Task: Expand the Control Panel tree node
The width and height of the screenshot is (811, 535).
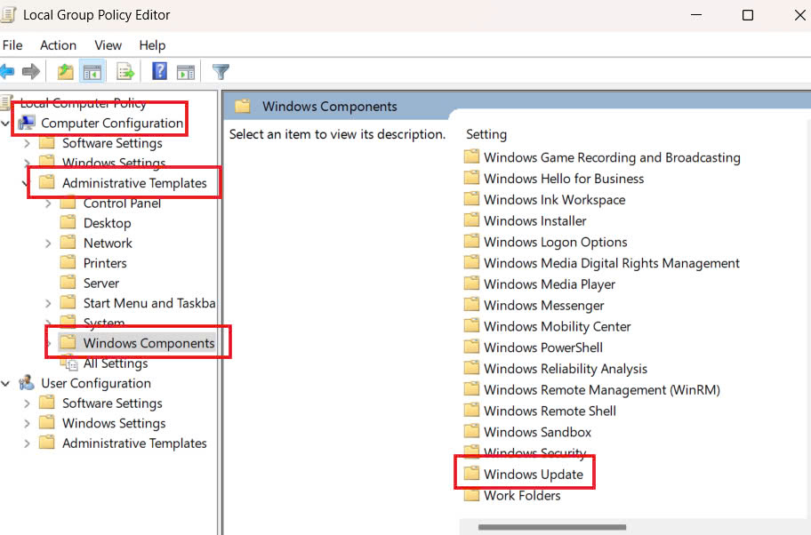Action: point(48,204)
